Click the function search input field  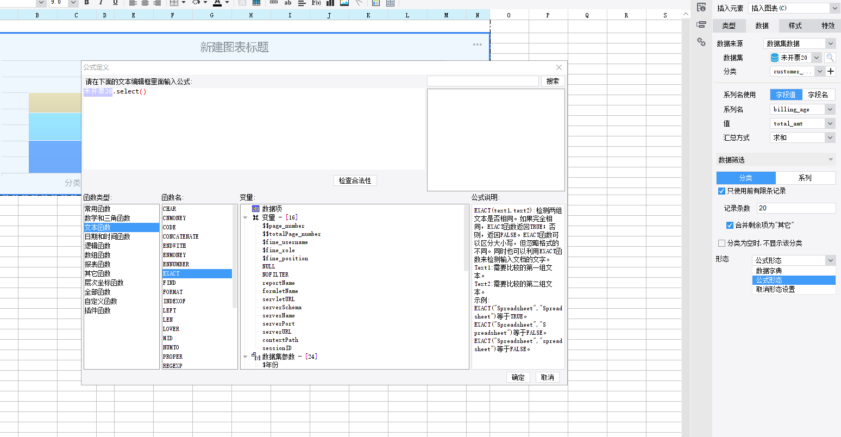[483, 81]
